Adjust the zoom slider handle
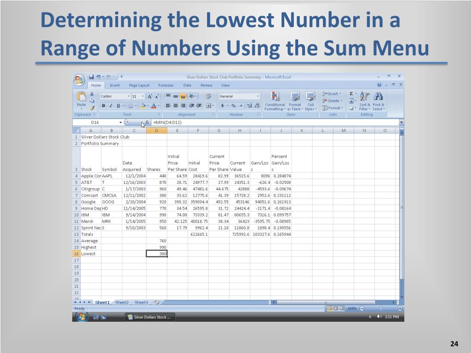471x353 pixels. [x=381, y=308]
